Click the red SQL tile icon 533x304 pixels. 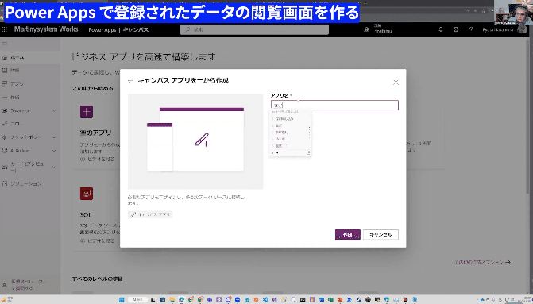87,194
